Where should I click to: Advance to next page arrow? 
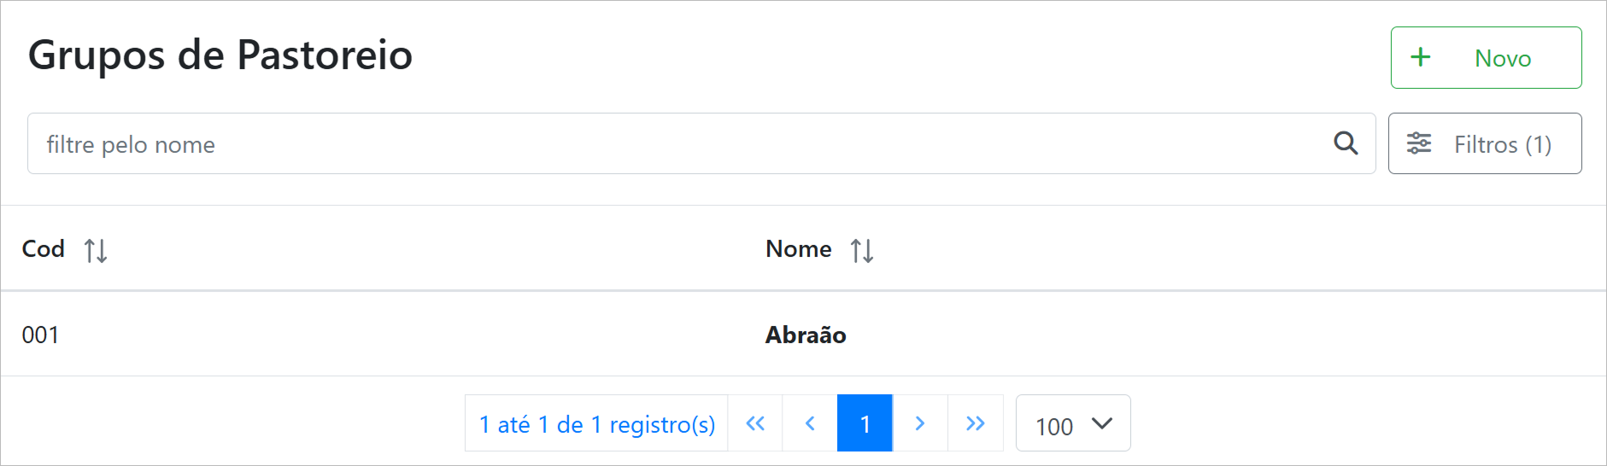pos(920,423)
